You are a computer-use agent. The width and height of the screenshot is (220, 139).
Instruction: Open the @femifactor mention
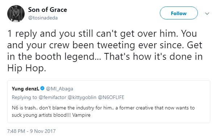(52, 97)
